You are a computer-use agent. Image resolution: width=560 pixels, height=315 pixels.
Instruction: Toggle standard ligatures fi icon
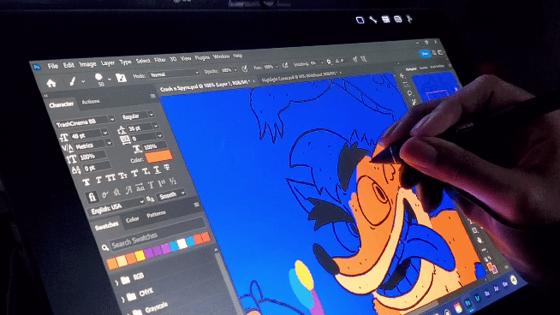click(92, 197)
